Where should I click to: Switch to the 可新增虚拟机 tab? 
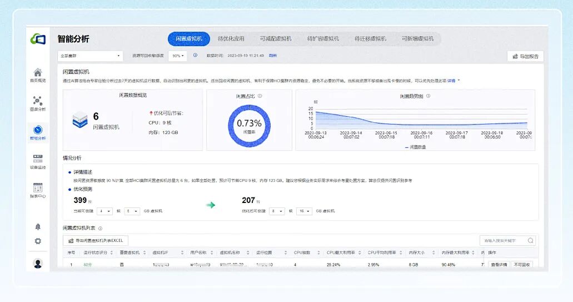(x=418, y=39)
